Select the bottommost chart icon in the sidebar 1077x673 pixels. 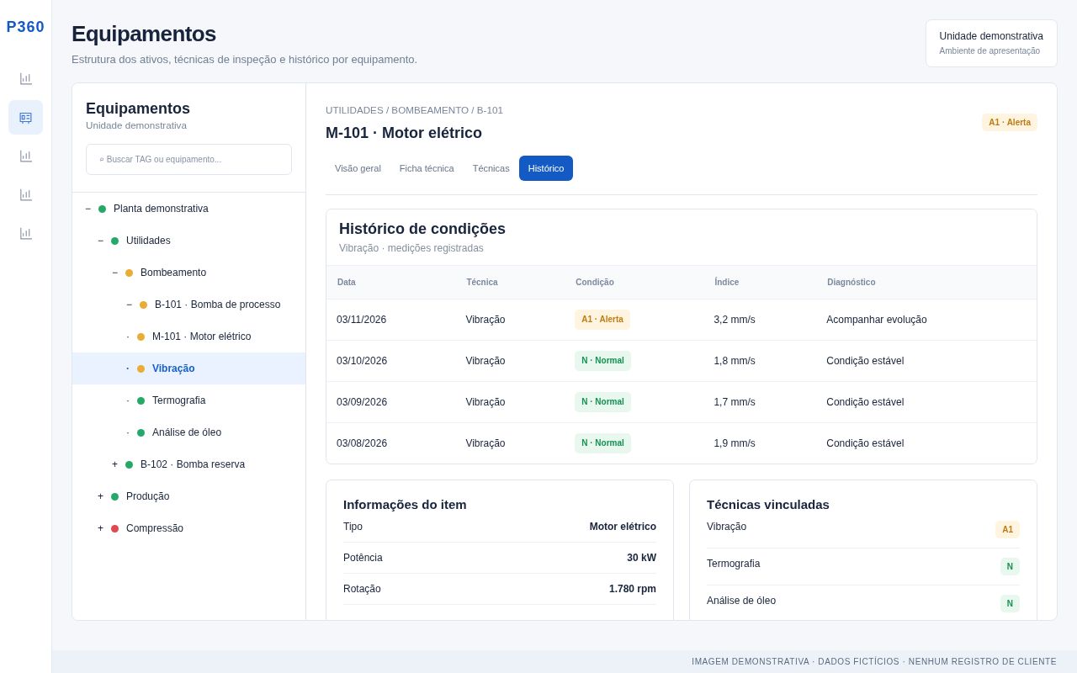[25, 234]
